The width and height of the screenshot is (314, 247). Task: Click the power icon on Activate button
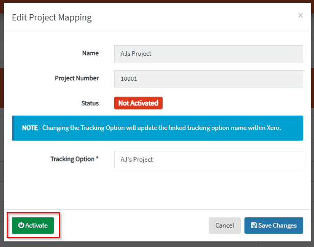(x=21, y=226)
